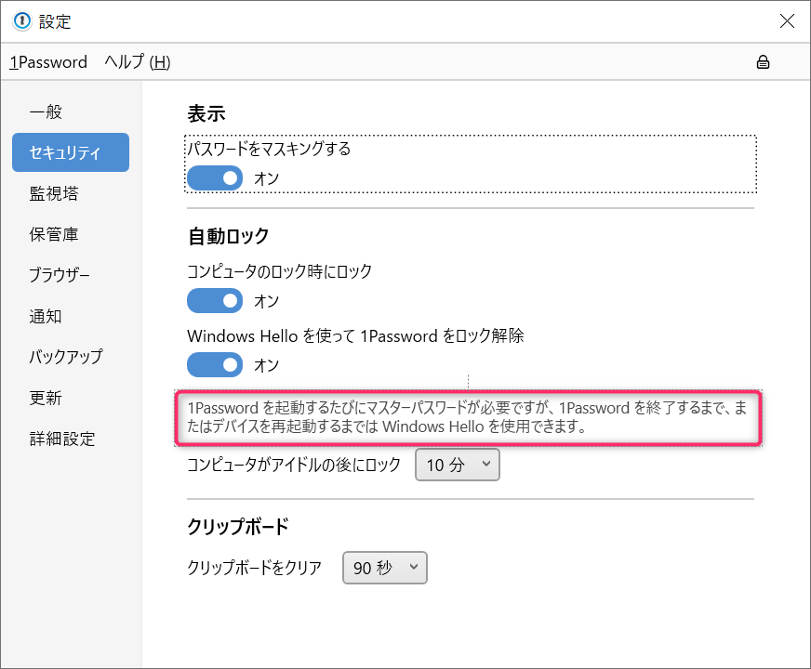Click the lock icon in the menu bar
Screen dimensions: 811x669
click(x=763, y=62)
